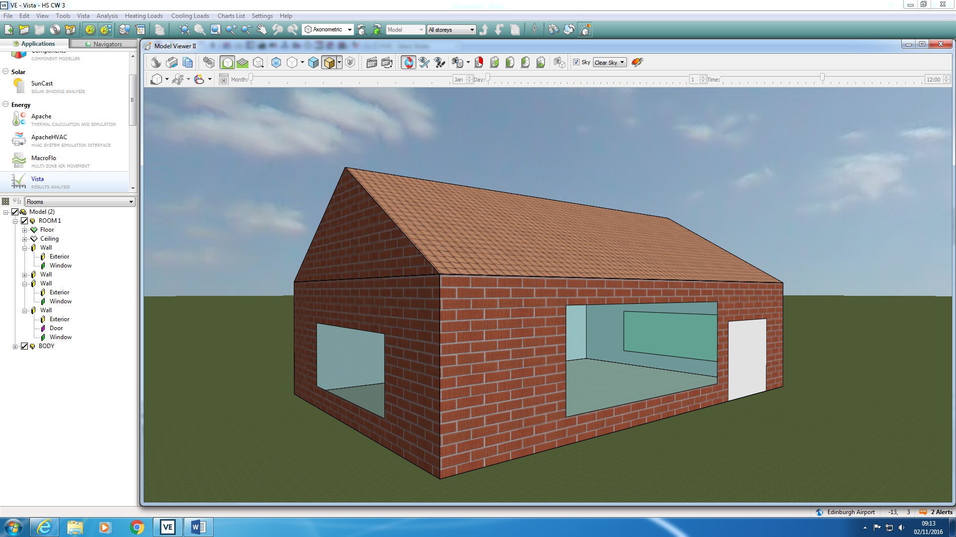Viewport: 956px width, 537px height.
Task: Click the red-face cube section icon
Action: 479,62
